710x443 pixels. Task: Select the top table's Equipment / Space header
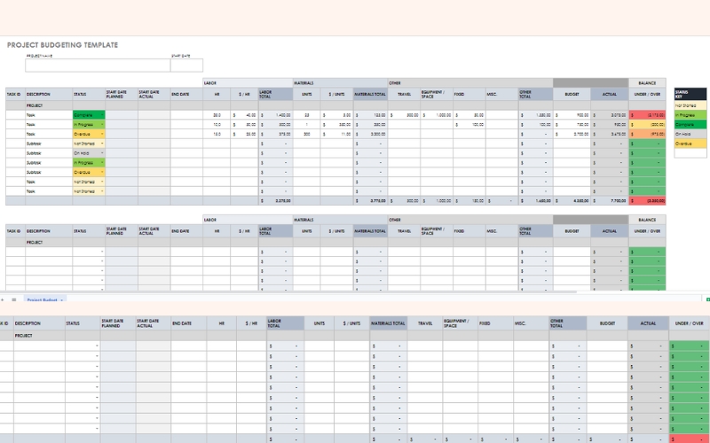437,94
